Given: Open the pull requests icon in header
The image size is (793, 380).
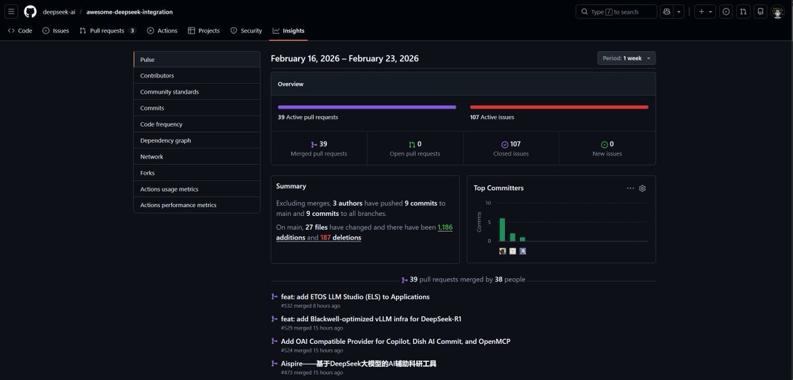Looking at the screenshot, I should [743, 12].
